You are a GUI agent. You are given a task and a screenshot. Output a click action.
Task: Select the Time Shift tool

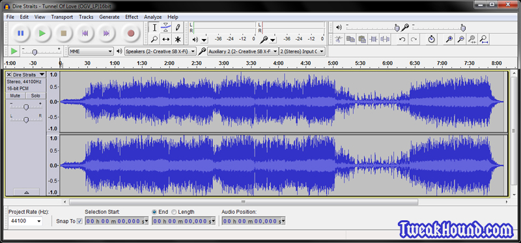(x=166, y=40)
